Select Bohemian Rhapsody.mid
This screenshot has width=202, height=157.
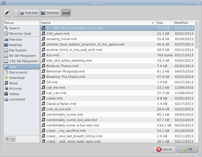point(118,71)
